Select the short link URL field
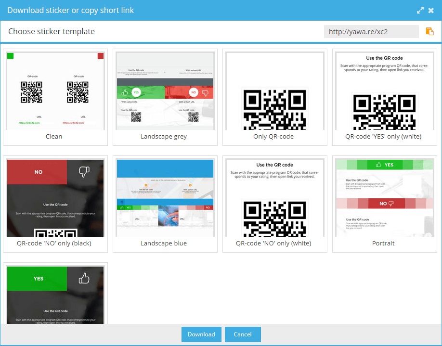The image size is (442, 346). (x=371, y=32)
